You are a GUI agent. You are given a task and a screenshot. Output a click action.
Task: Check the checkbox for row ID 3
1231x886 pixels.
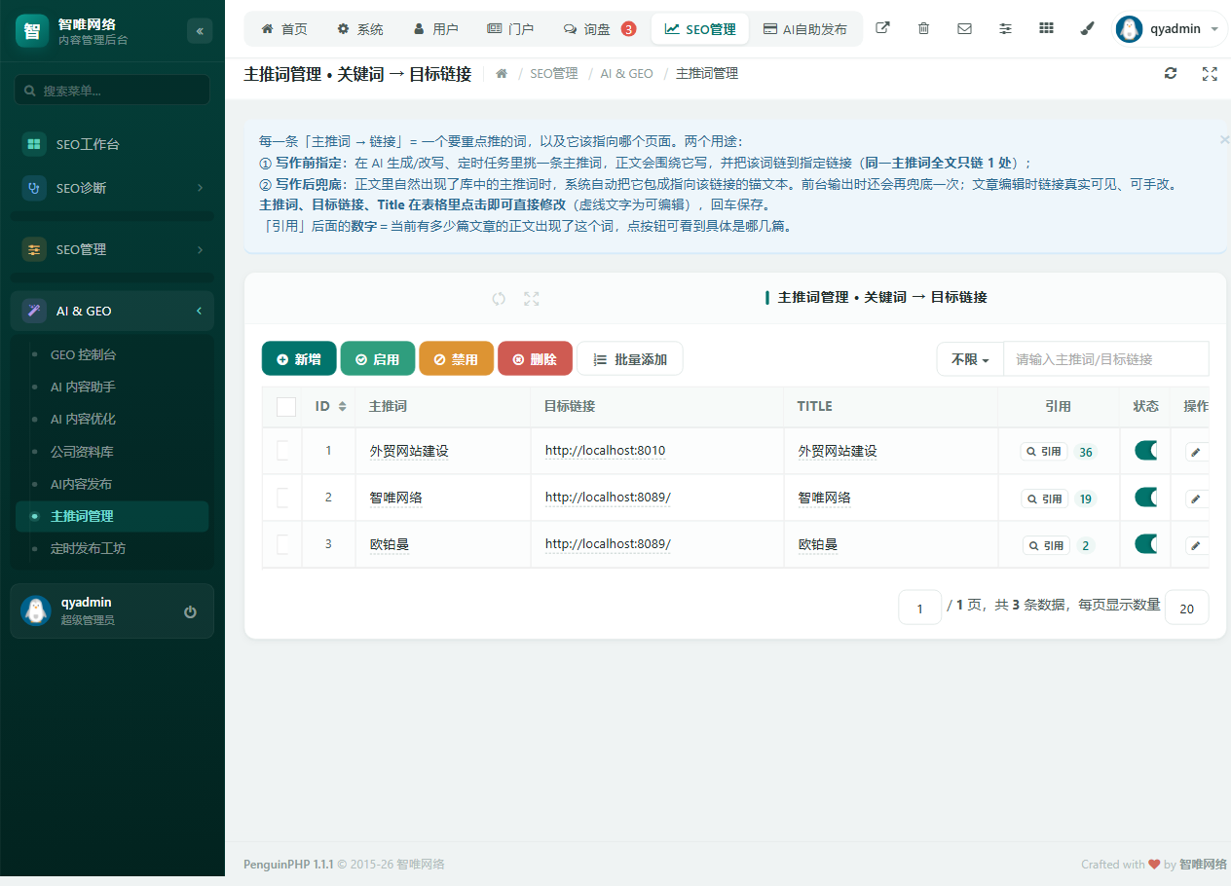pos(282,544)
